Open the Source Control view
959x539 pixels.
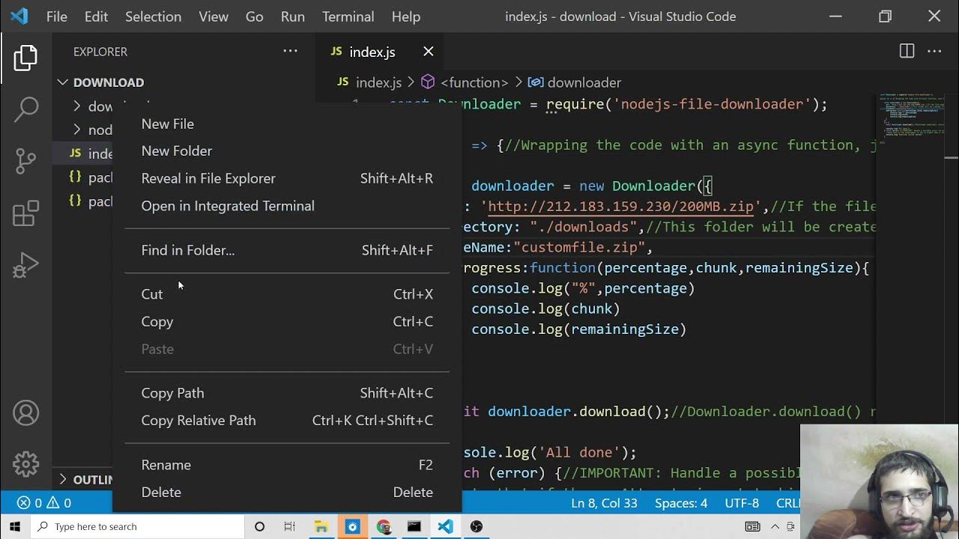[25, 161]
